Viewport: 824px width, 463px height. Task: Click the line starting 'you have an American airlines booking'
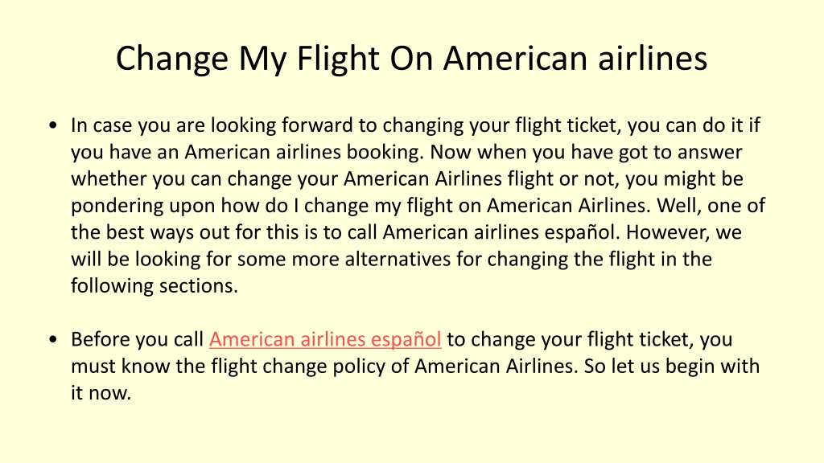click(x=406, y=152)
